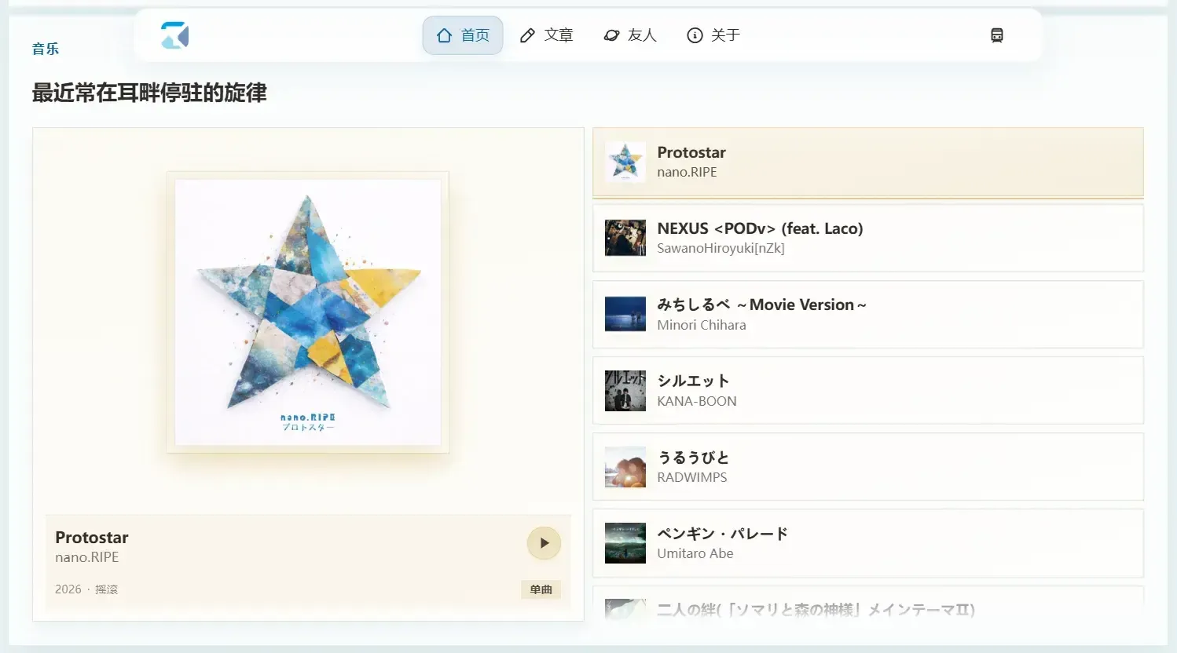Go to the 文章 articles page
The image size is (1177, 653).
547,35
